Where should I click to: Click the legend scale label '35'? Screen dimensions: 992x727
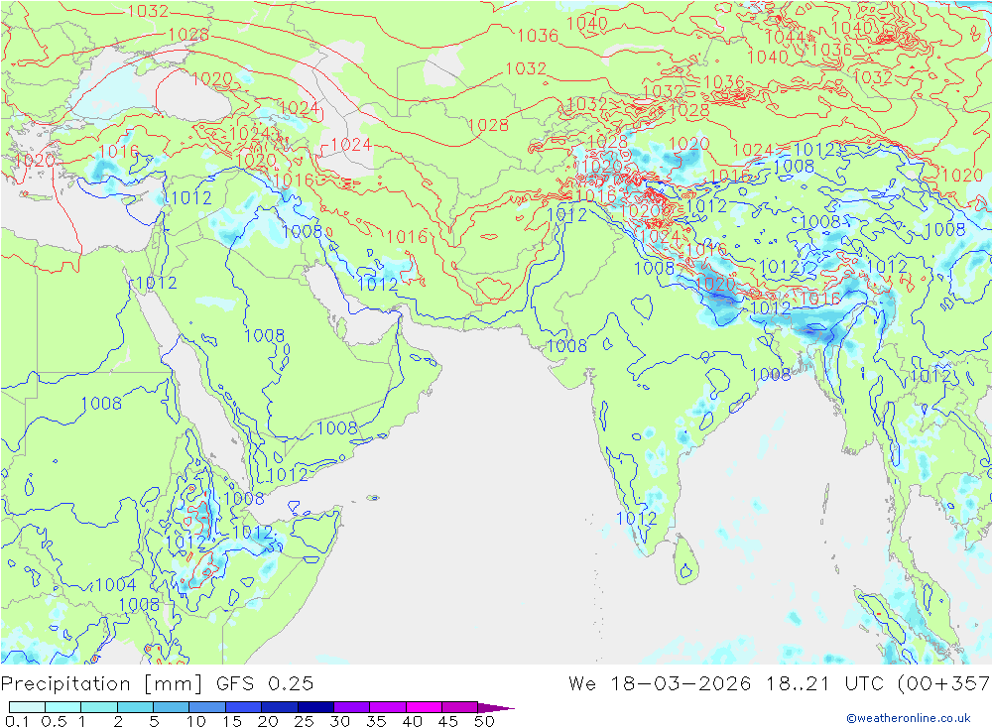376,721
